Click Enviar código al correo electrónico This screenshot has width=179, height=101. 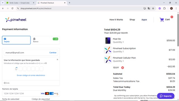(31, 75)
